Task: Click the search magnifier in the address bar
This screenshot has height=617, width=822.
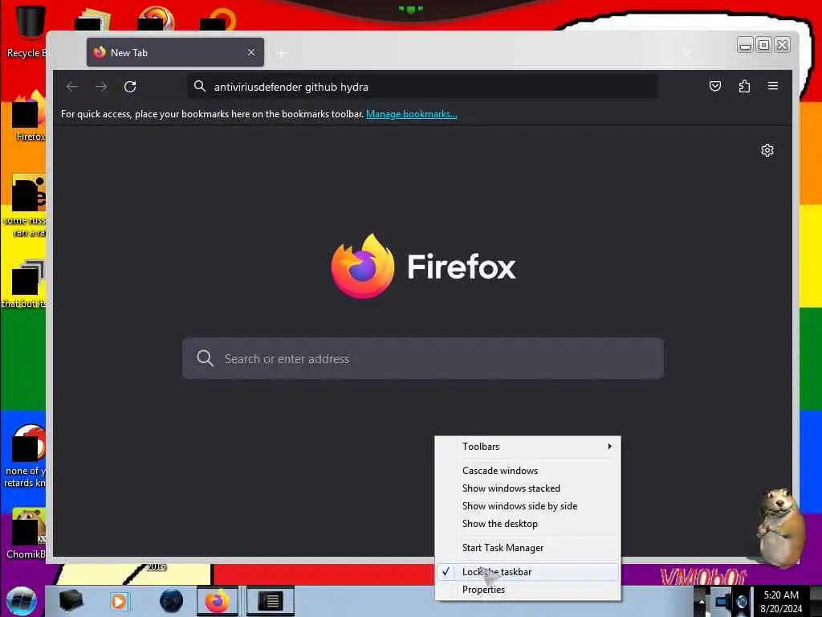Action: tap(200, 86)
